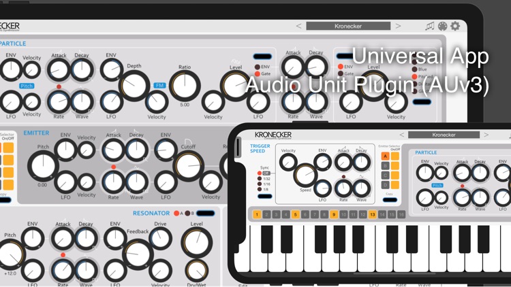Select Sync 1/16 radio on phone
This screenshot has width=511, height=287.
pyautogui.click(x=260, y=184)
